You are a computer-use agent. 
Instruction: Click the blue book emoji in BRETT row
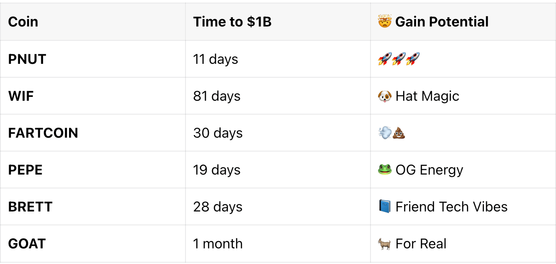point(384,207)
